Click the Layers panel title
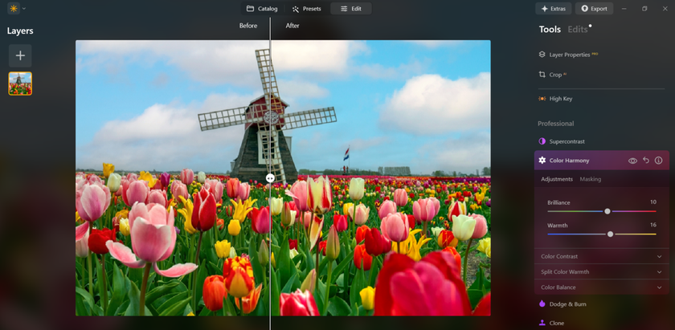 click(20, 31)
